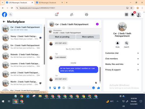Open the Windows Start menu
145x109 pixels.
click(3, 101)
